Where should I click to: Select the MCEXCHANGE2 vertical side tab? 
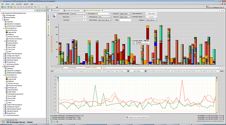click(48, 28)
